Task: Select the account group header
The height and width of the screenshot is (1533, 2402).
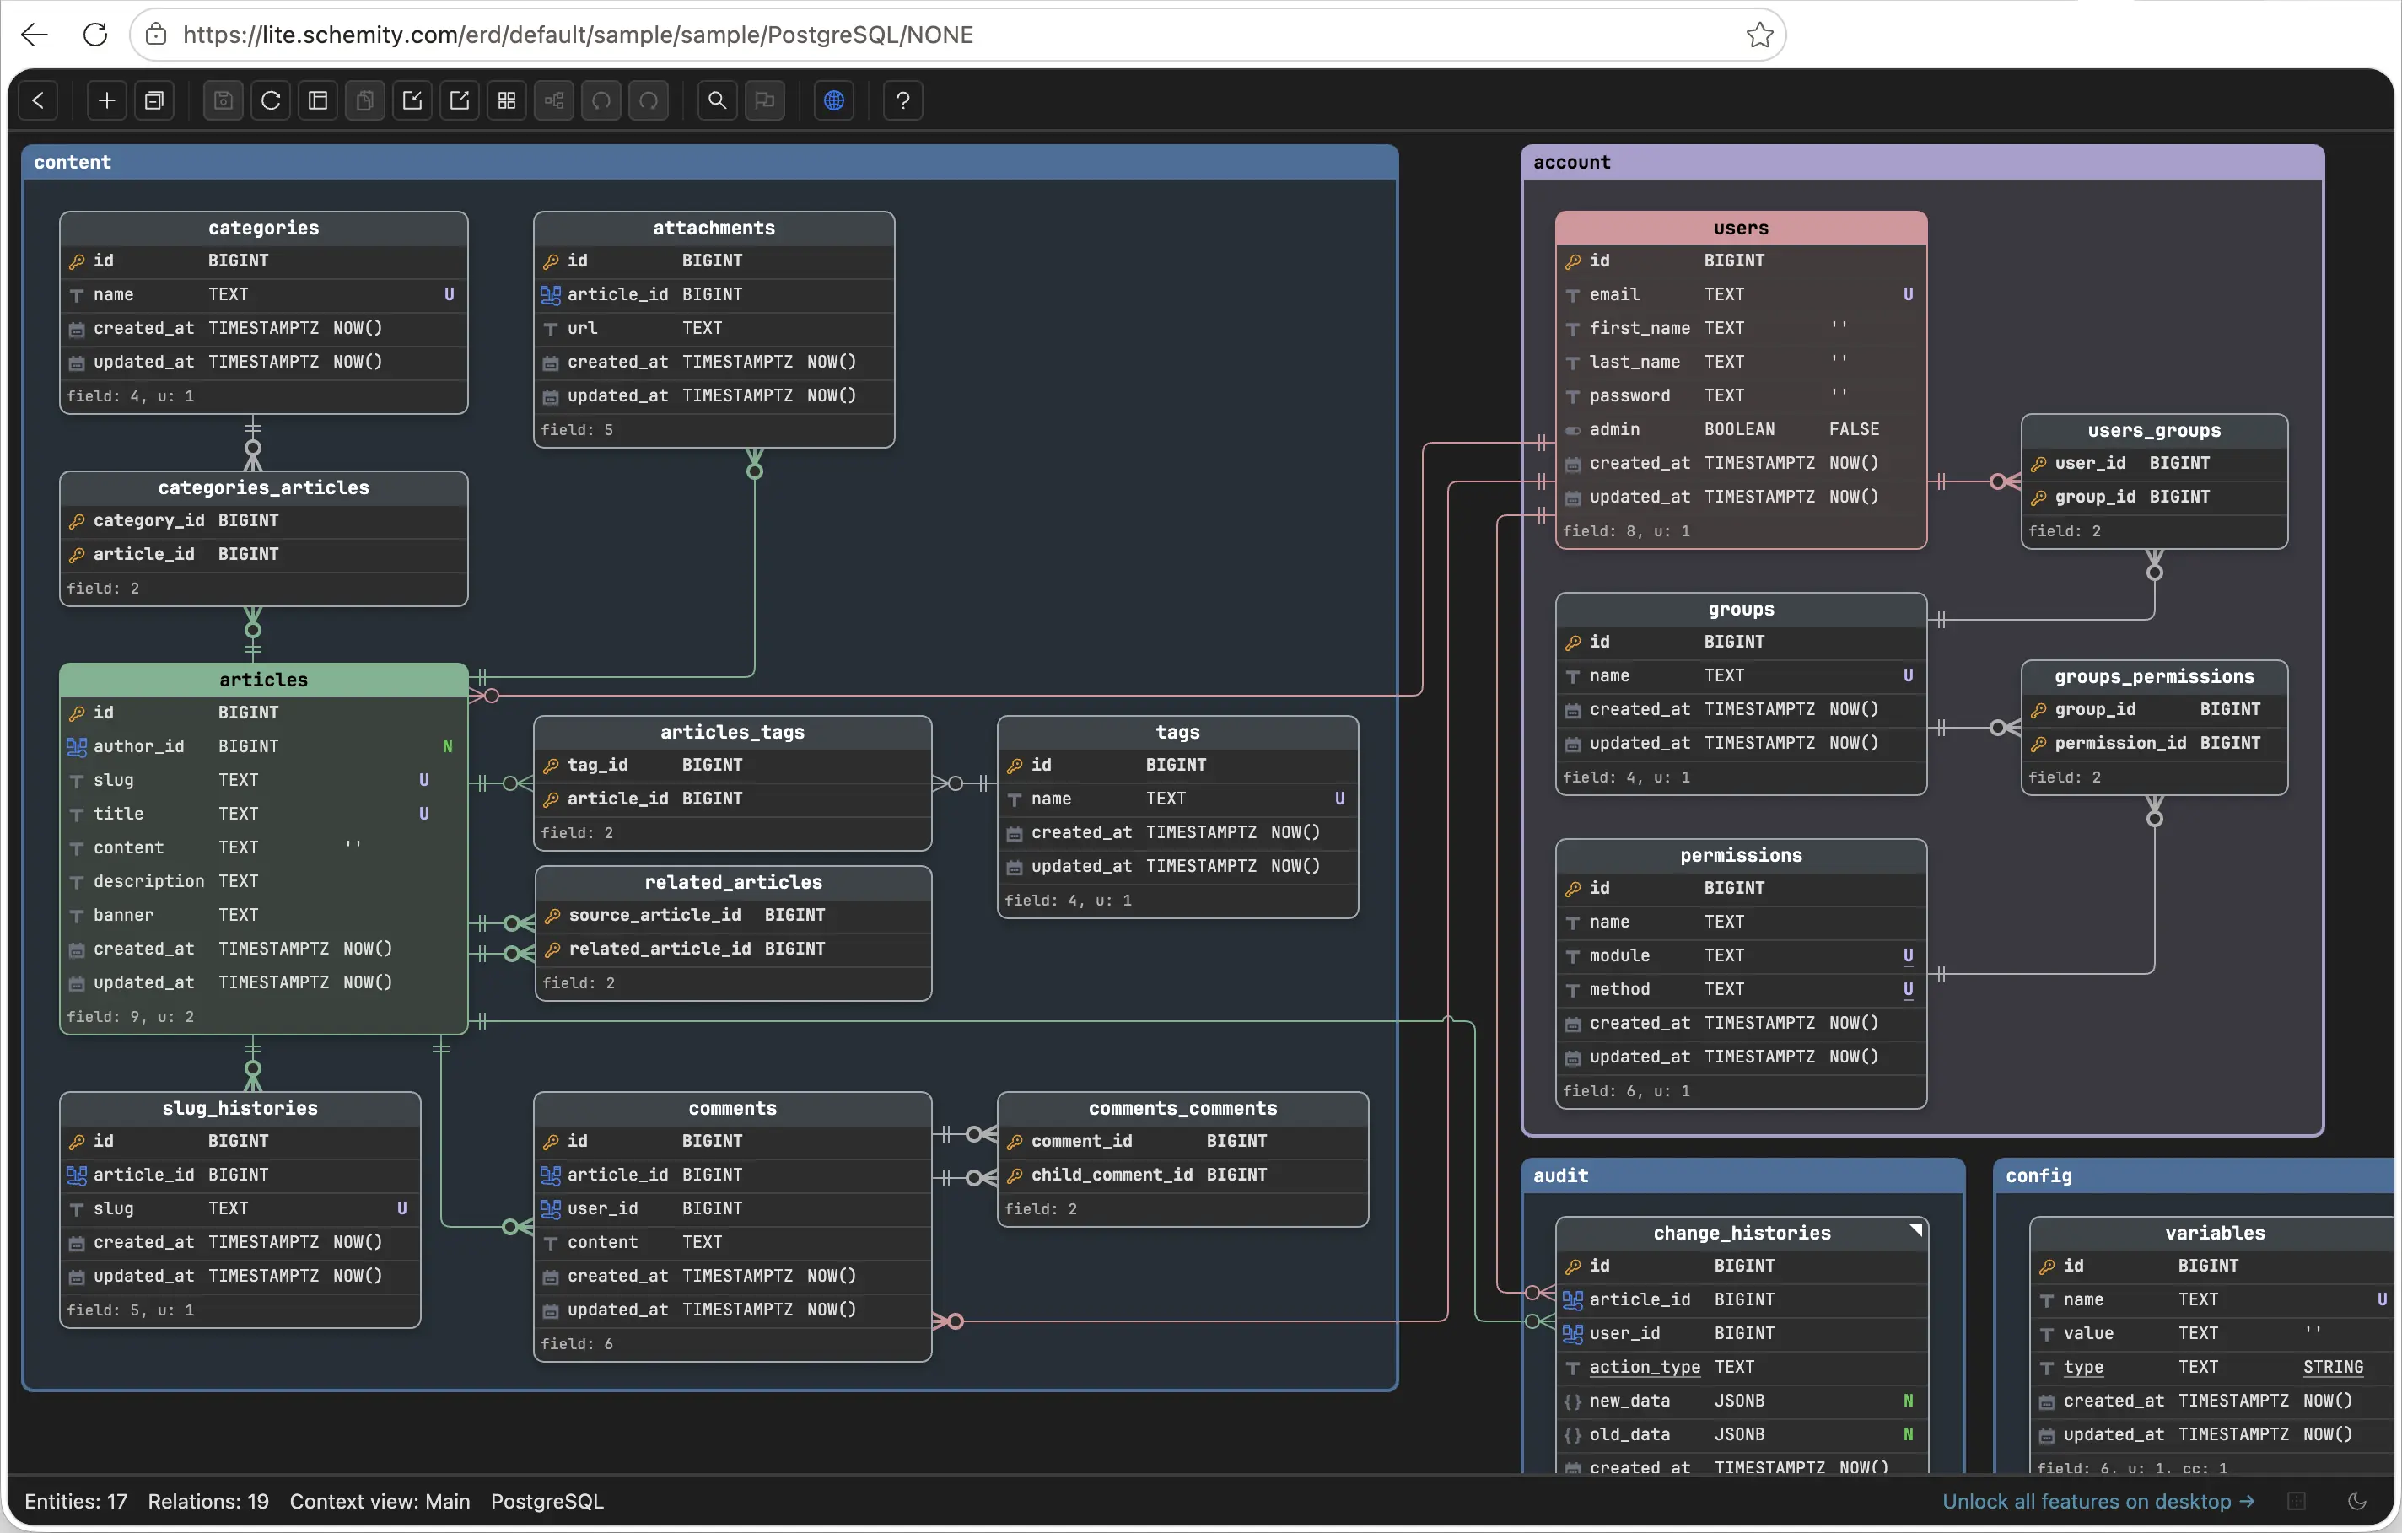Action: (1922, 163)
